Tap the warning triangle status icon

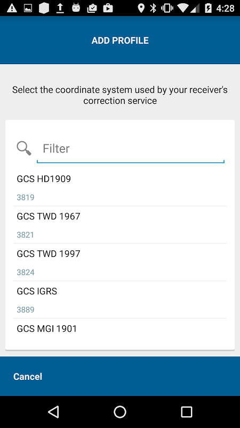pos(12,8)
